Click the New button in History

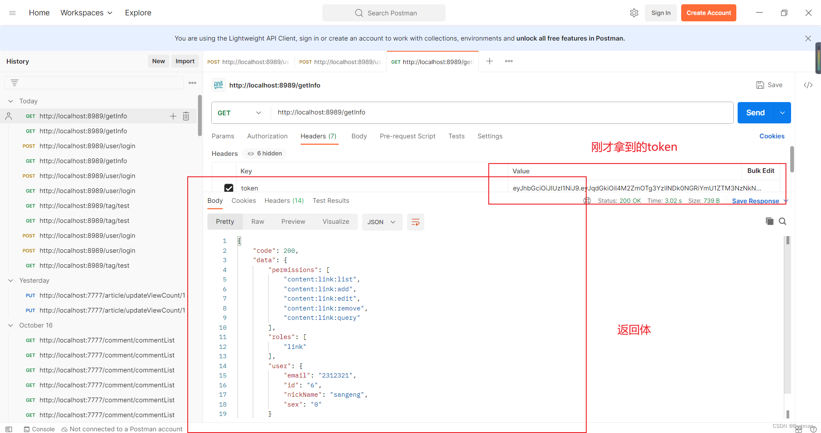[158, 61]
